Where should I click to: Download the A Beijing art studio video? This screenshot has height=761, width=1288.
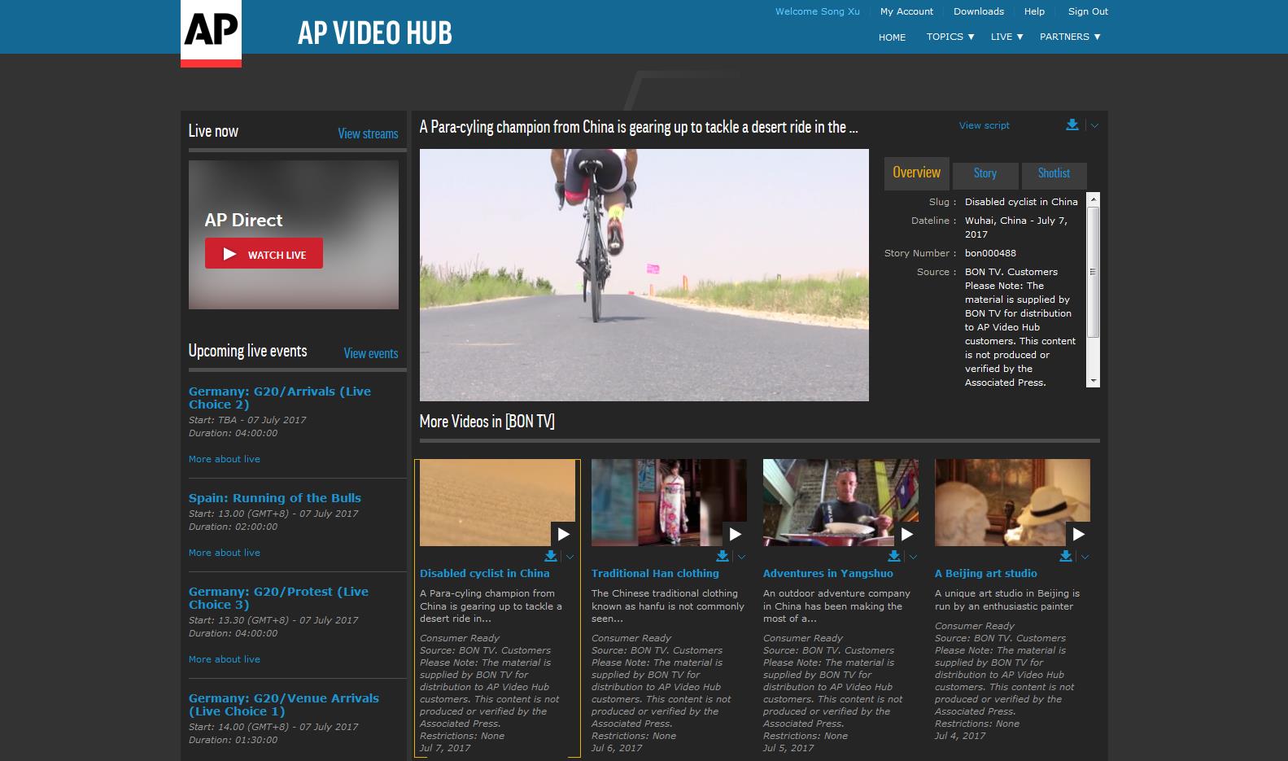point(1066,556)
